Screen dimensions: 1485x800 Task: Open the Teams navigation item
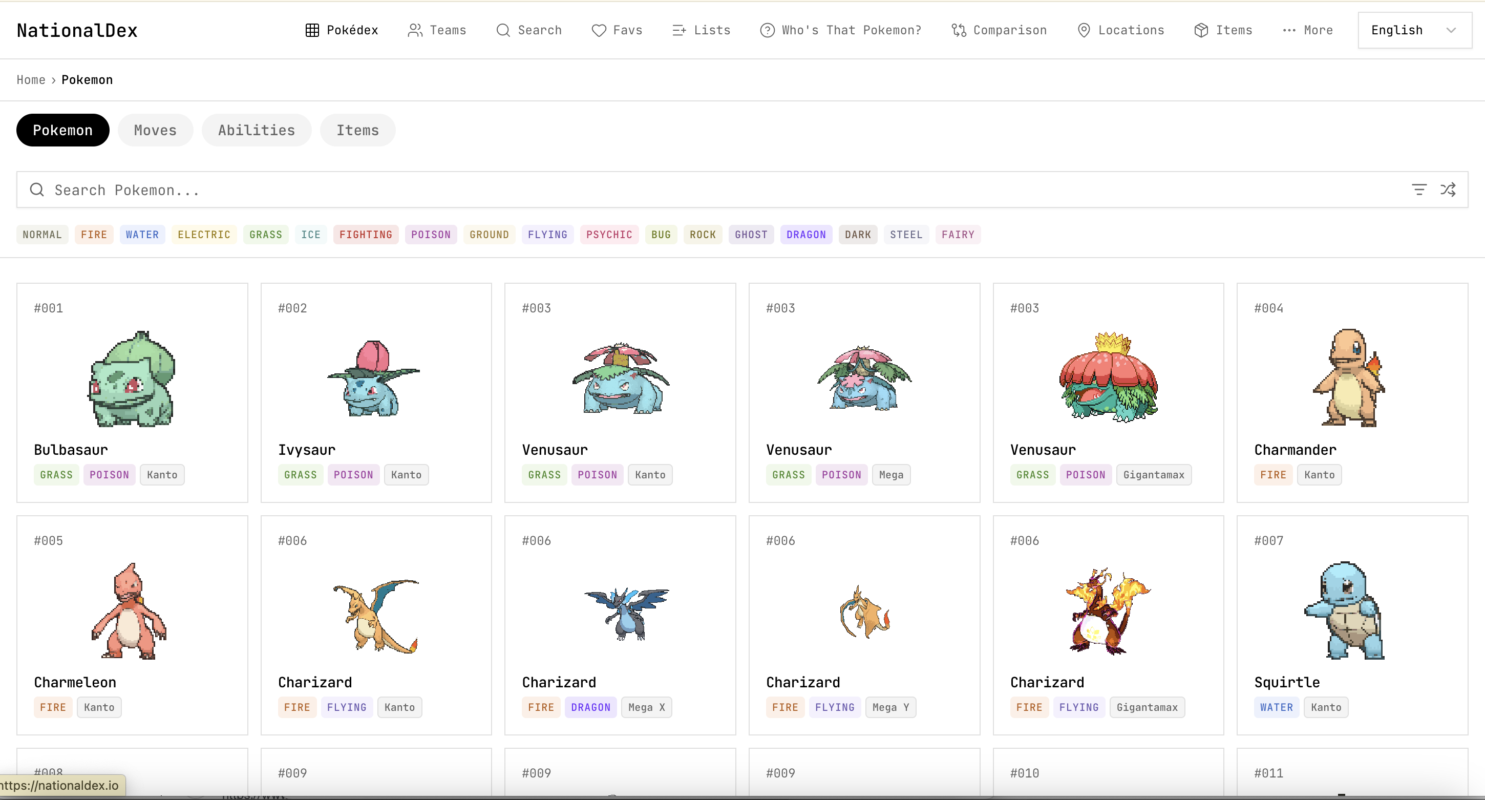point(436,30)
